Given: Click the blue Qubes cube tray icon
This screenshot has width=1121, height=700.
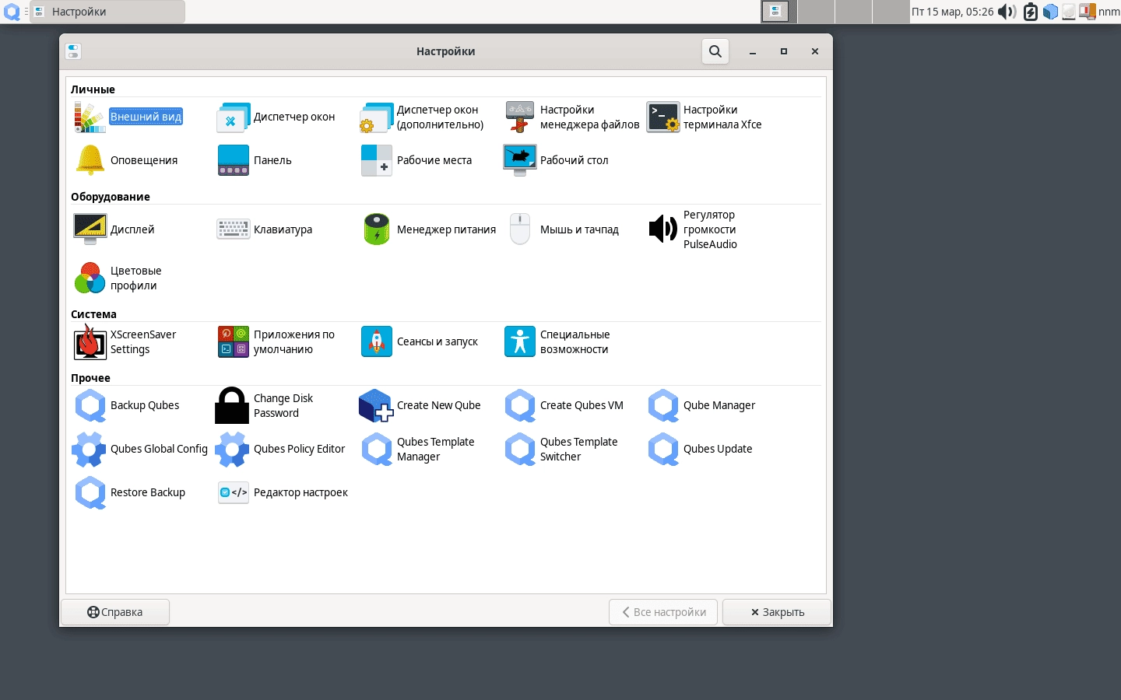Looking at the screenshot, I should pos(1050,12).
